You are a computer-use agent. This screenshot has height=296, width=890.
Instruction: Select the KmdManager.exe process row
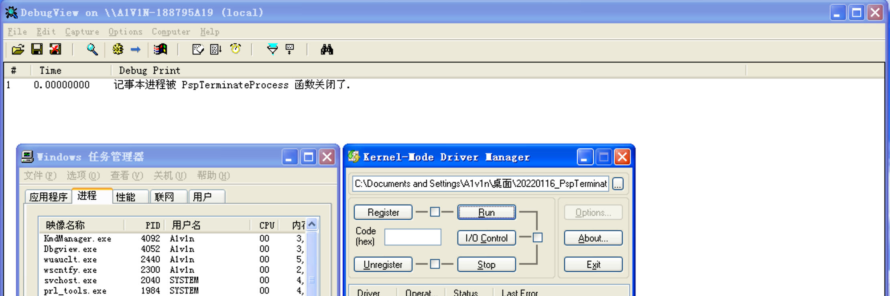[x=173, y=238]
